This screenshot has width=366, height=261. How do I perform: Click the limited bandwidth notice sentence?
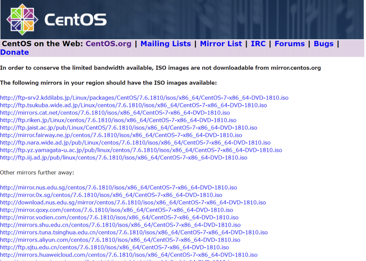tap(161, 68)
